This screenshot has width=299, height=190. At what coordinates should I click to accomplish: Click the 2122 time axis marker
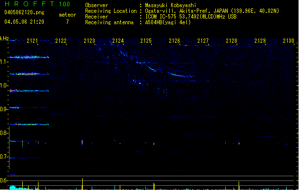pos(61,41)
